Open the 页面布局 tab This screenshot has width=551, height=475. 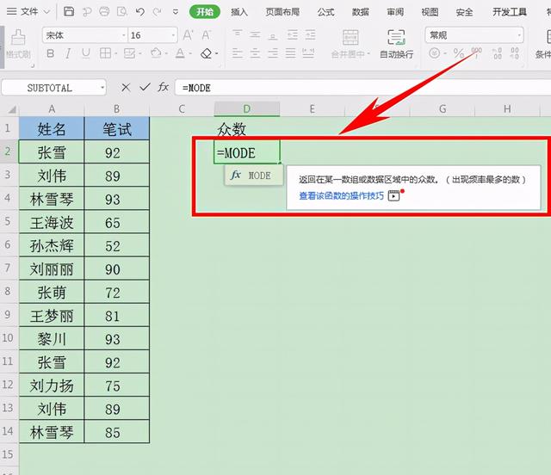(282, 12)
